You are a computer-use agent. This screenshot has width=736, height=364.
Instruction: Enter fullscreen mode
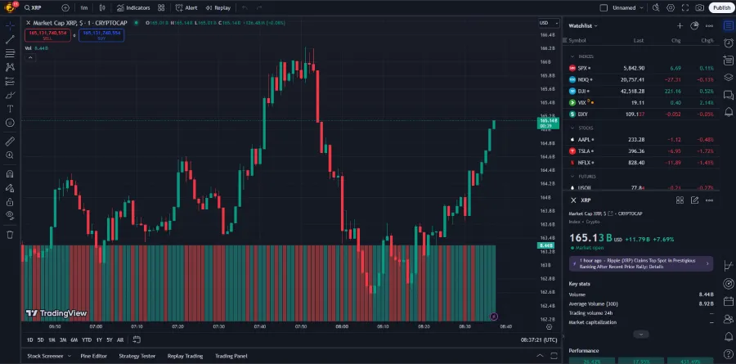point(684,7)
